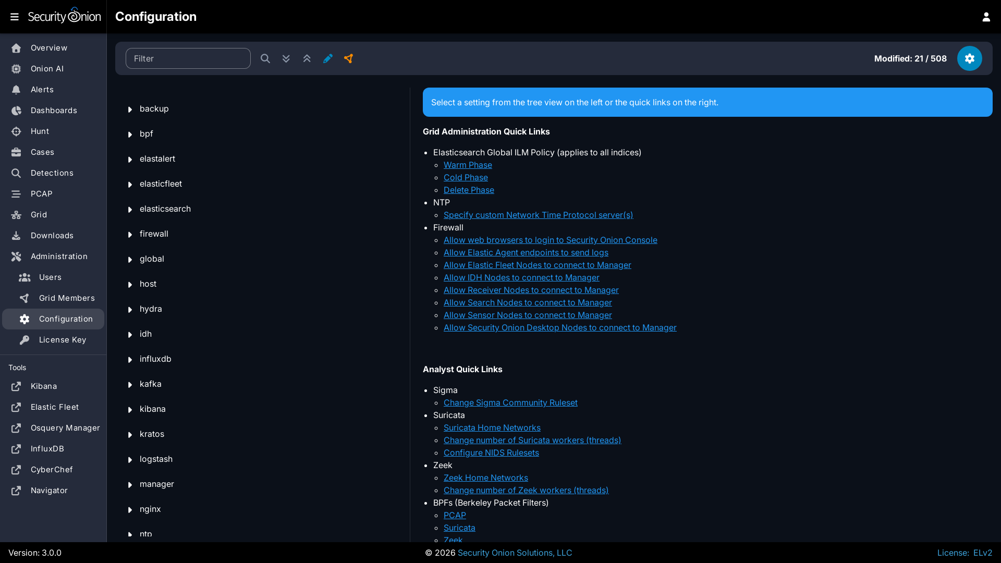This screenshot has width=1001, height=563.
Task: Click the Warm Phase quick link
Action: pos(468,165)
